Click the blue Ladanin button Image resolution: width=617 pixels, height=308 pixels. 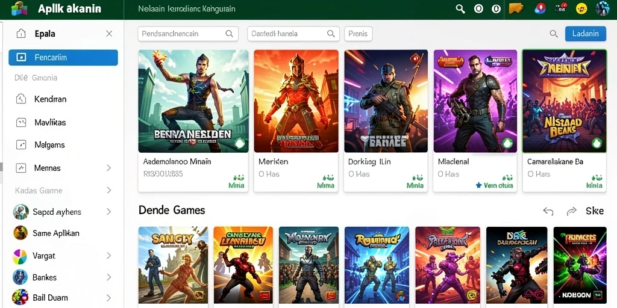[586, 34]
